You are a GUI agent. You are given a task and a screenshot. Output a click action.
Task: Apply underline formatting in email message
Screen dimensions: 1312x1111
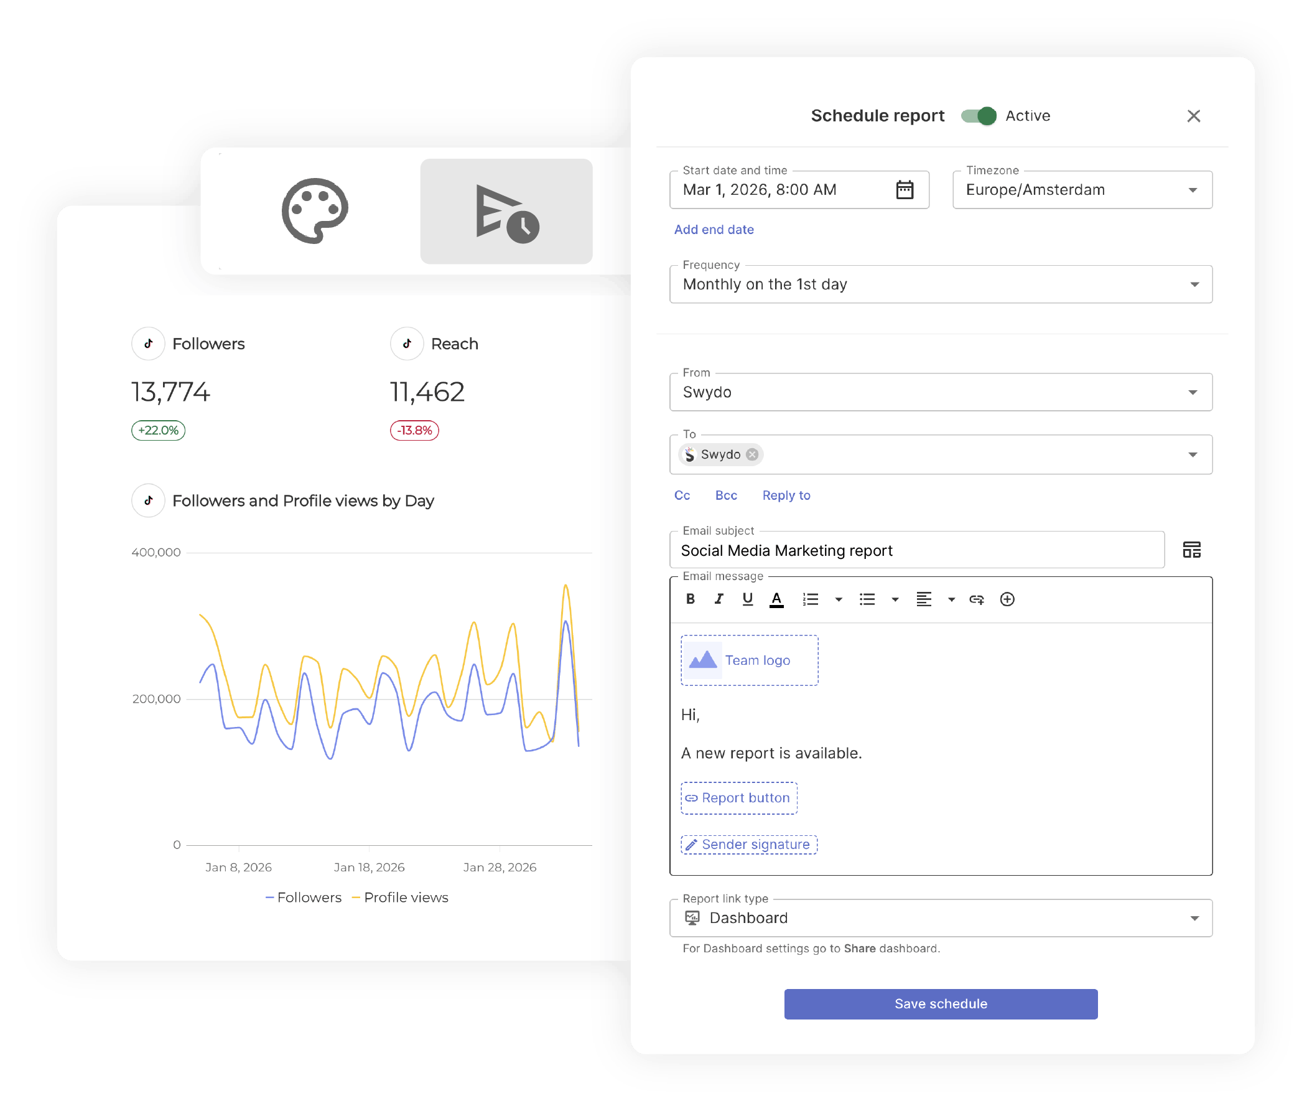pos(747,599)
